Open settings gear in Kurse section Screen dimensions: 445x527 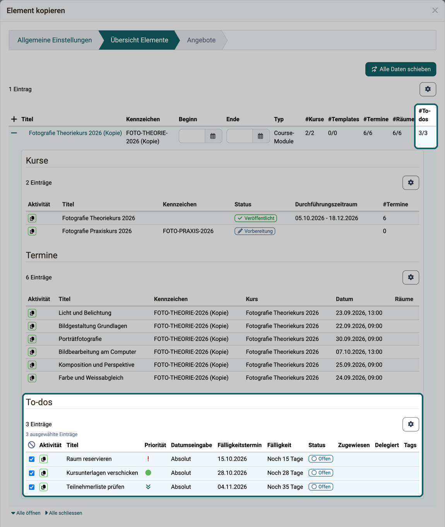point(411,183)
